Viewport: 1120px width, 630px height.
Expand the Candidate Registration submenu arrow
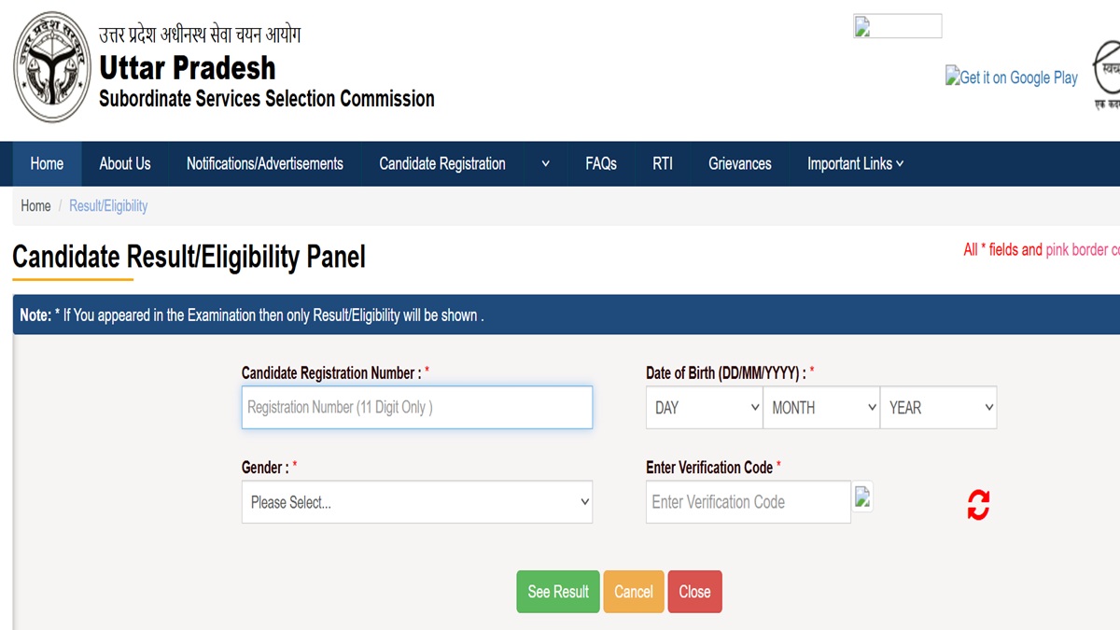[544, 163]
